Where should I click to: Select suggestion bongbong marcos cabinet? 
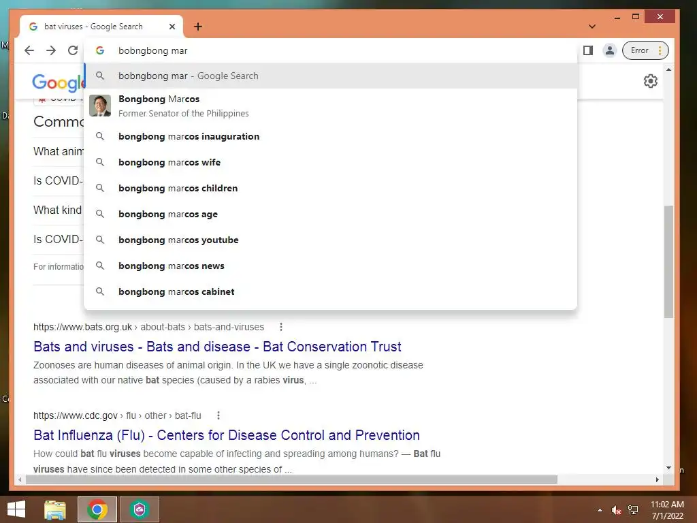(x=331, y=291)
